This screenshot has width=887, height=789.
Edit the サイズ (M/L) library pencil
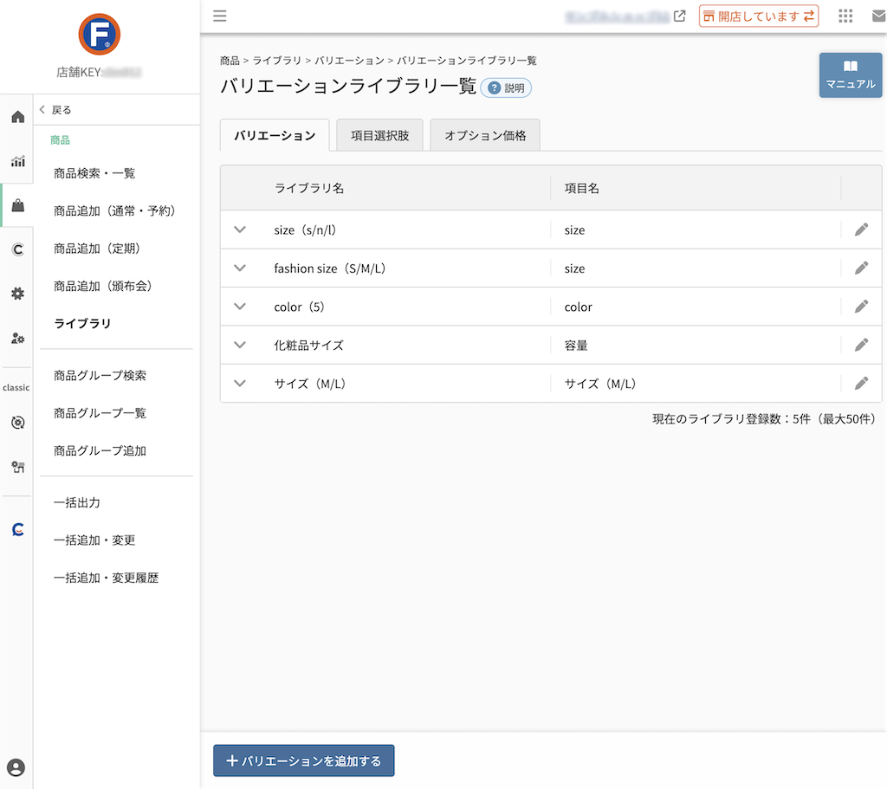tap(861, 384)
